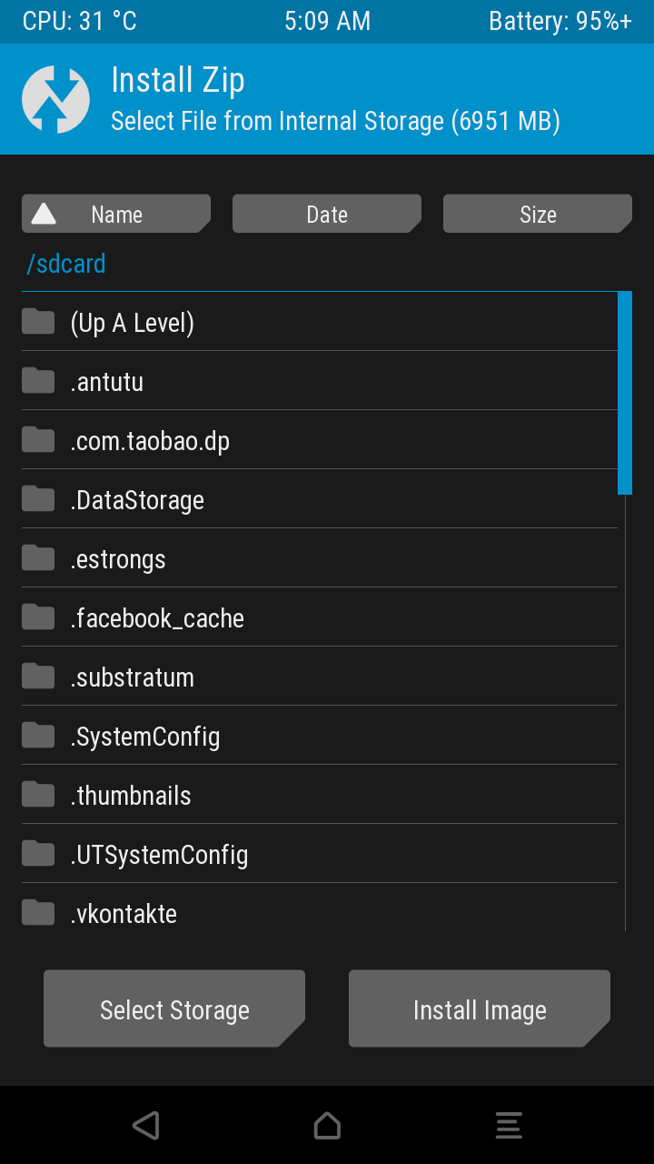654x1164 pixels.
Task: Open the .DataStorage folder
Action: click(137, 500)
